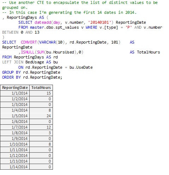169x175 pixels.
Task: Click TotalHours value 0 for 1/2/2014
Action: (41, 99)
